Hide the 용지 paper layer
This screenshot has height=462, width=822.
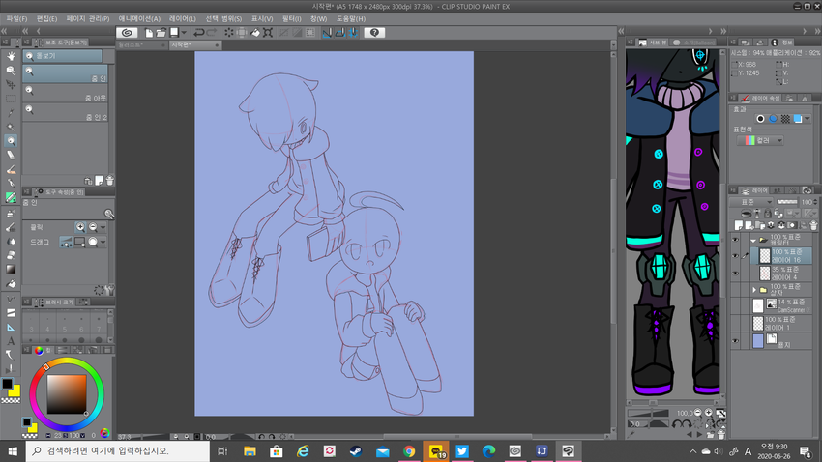[x=735, y=341]
